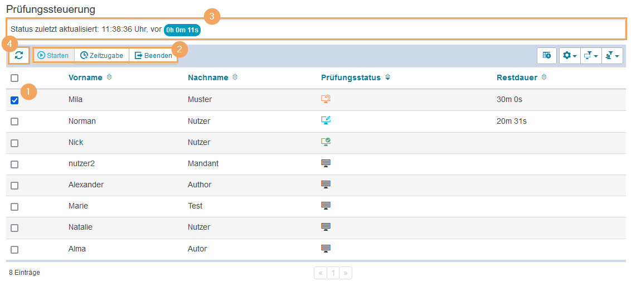Click the first name Norman
Image resolution: width=631 pixels, height=281 pixels.
82,121
